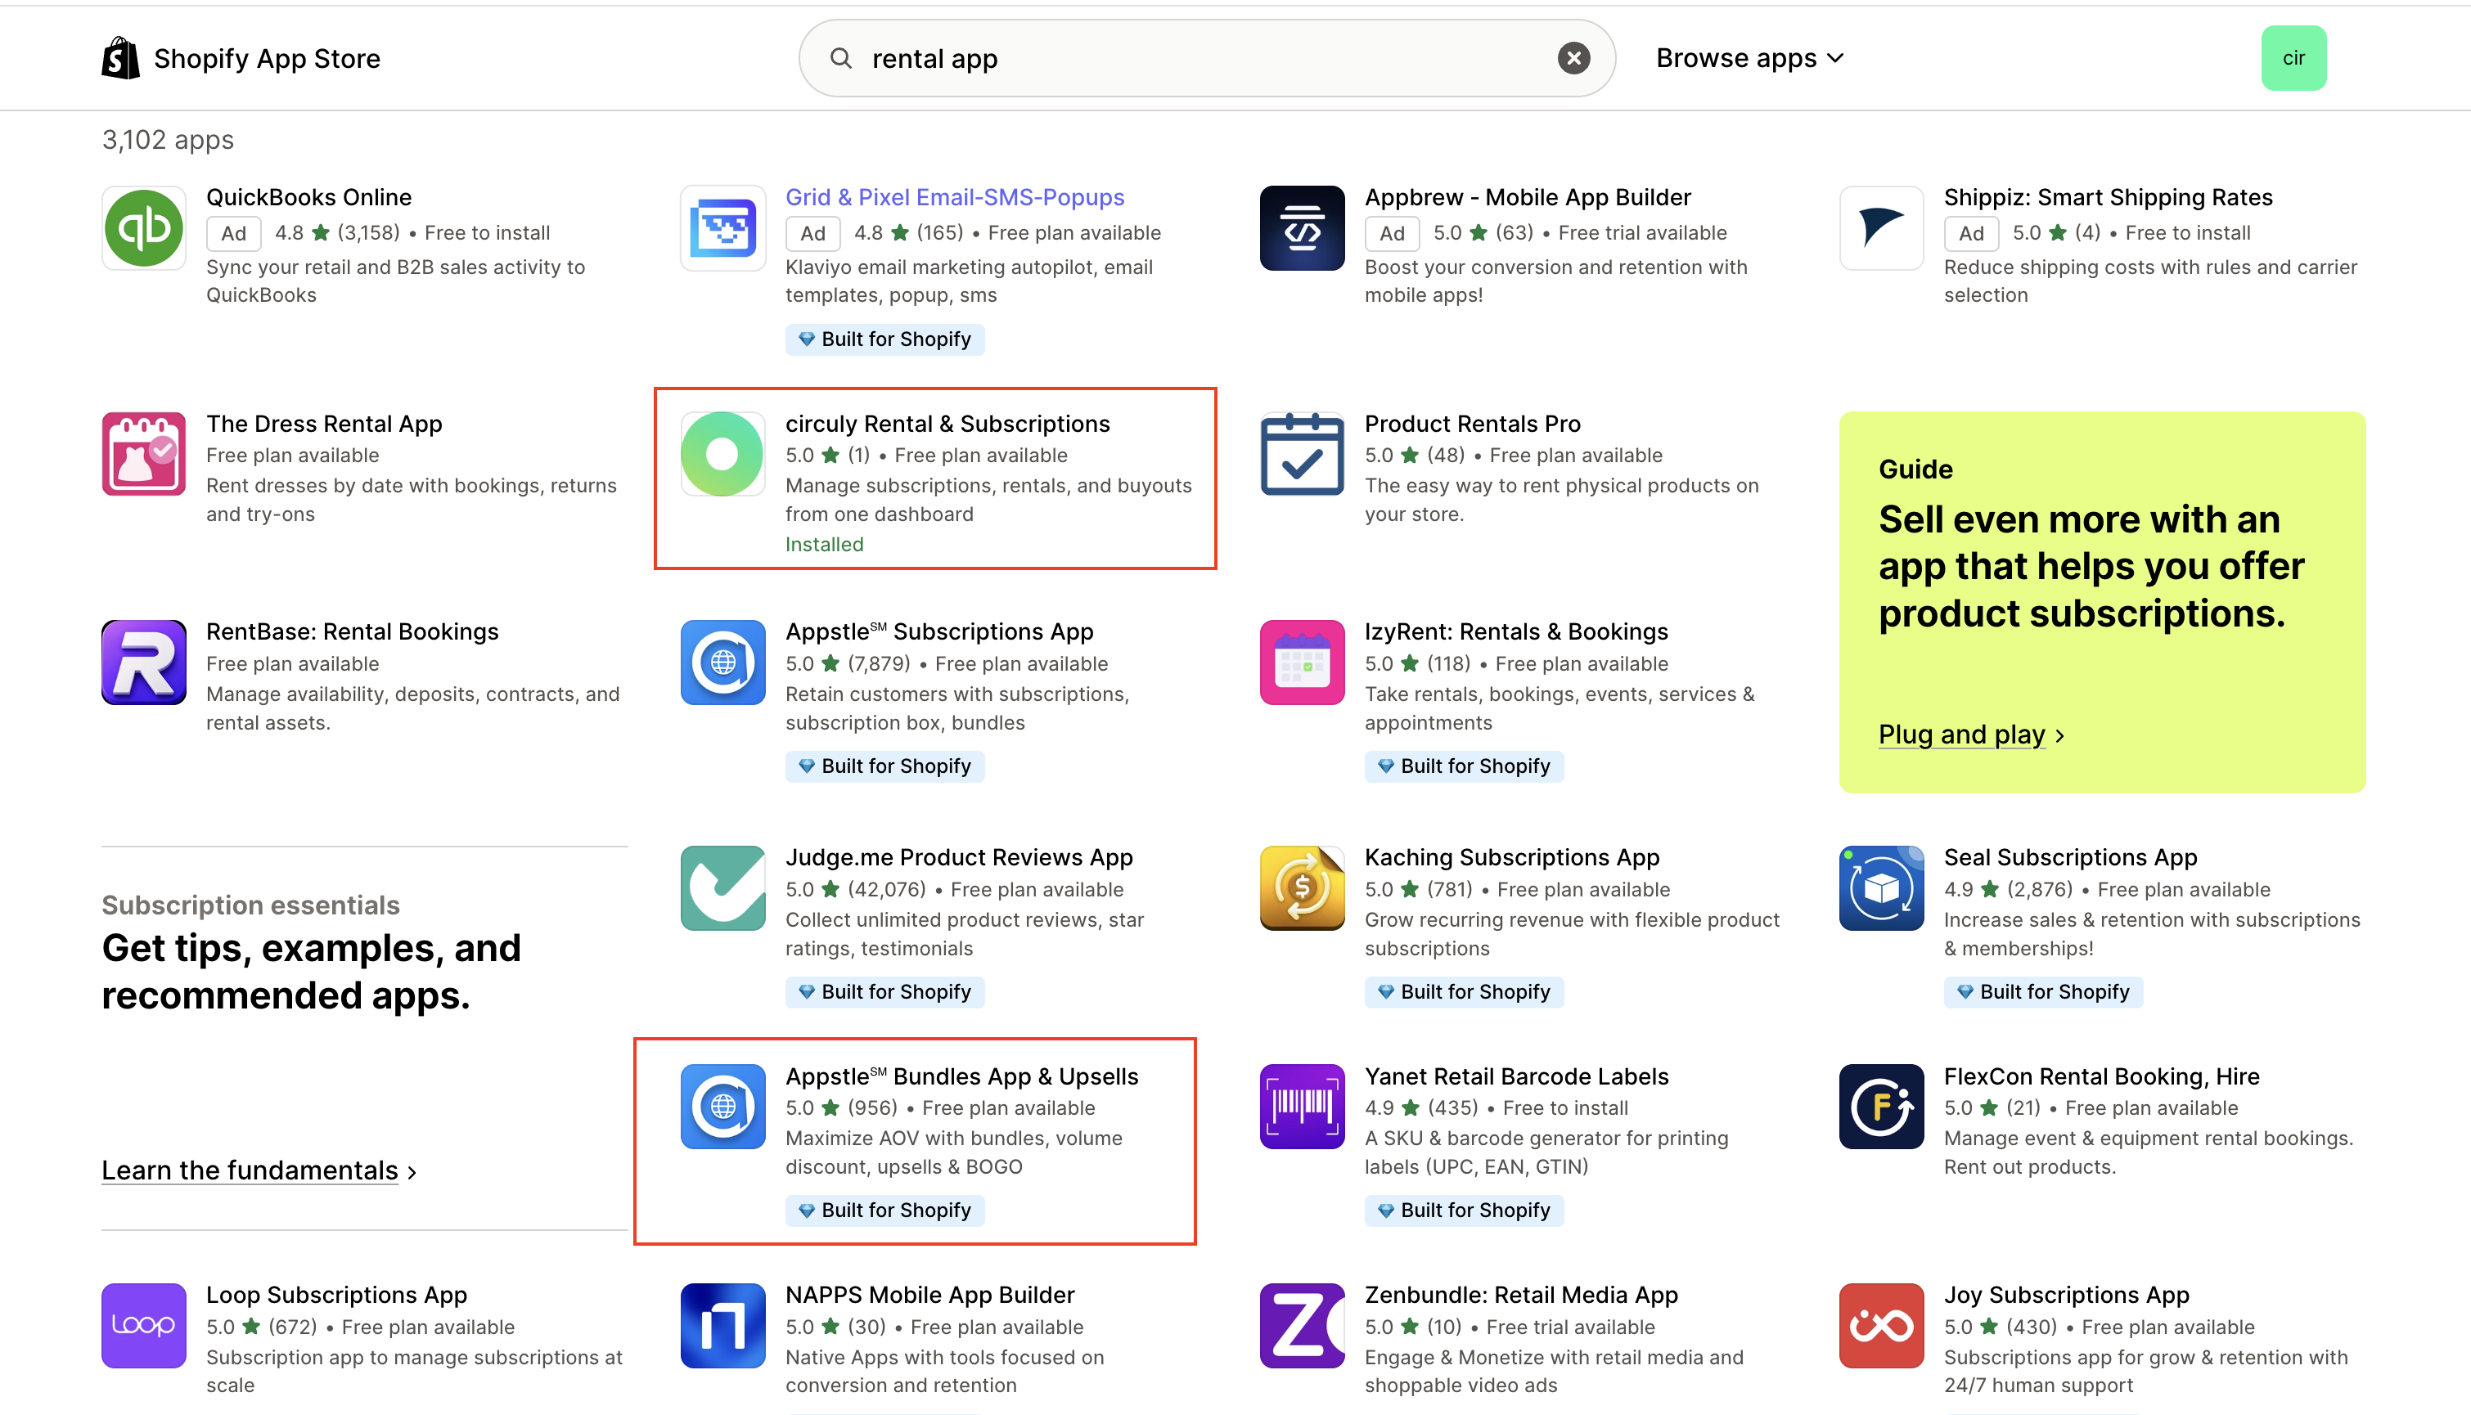
Task: Open the Yanet Retail Barcode Labels icon
Action: pyautogui.click(x=1302, y=1106)
